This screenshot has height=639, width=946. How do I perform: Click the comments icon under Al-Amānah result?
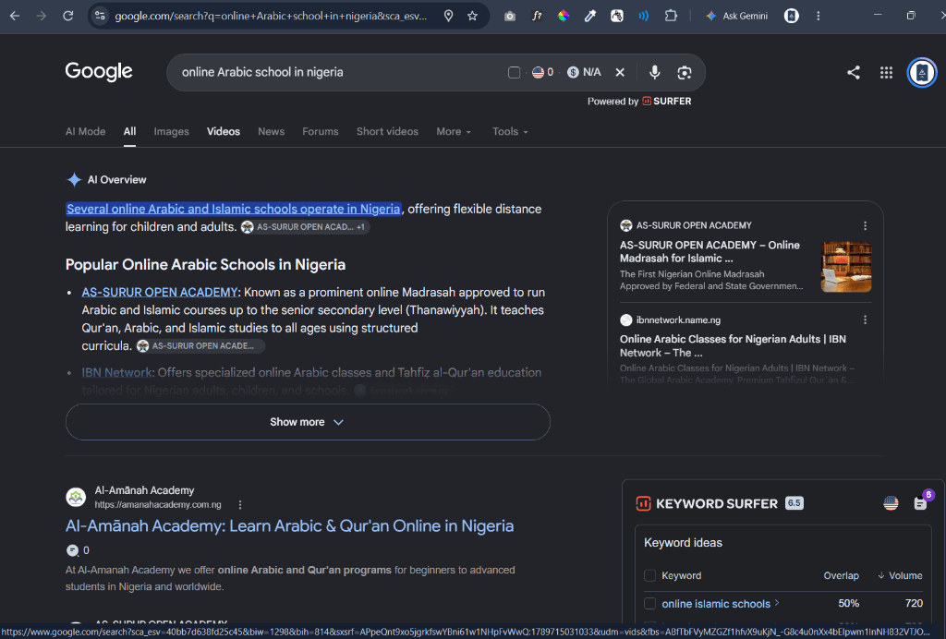tap(72, 550)
